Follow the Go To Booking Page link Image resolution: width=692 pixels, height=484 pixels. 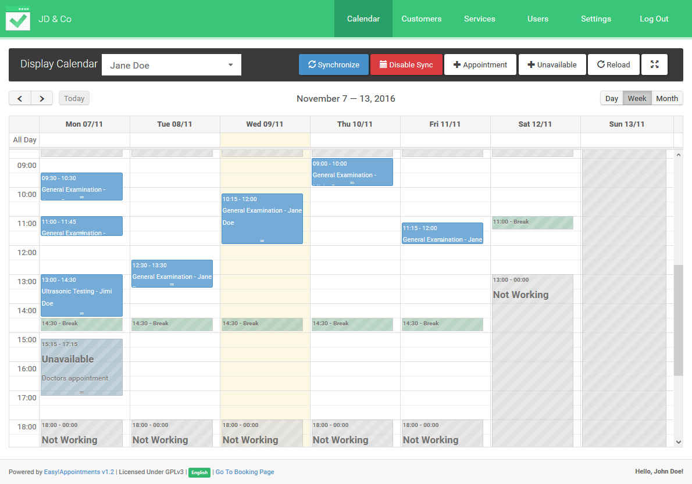tap(245, 472)
